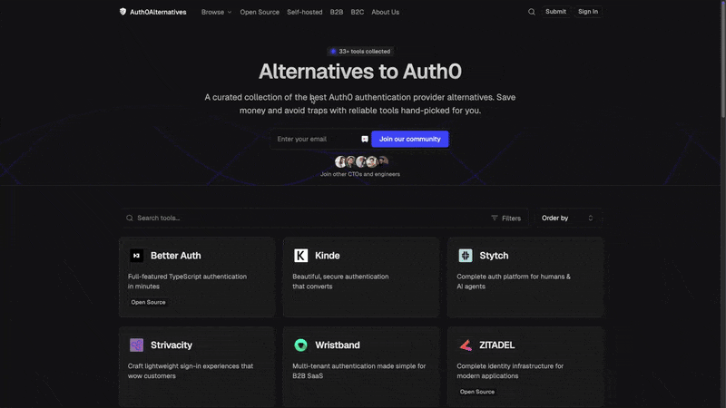Click the Join our community button

tap(410, 139)
